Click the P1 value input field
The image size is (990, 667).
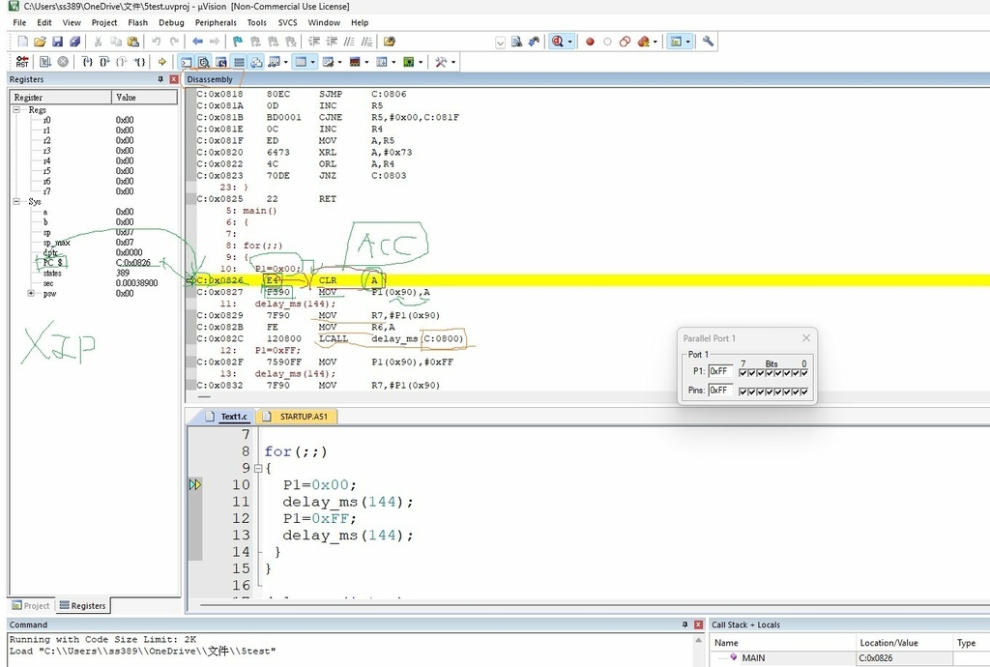720,371
